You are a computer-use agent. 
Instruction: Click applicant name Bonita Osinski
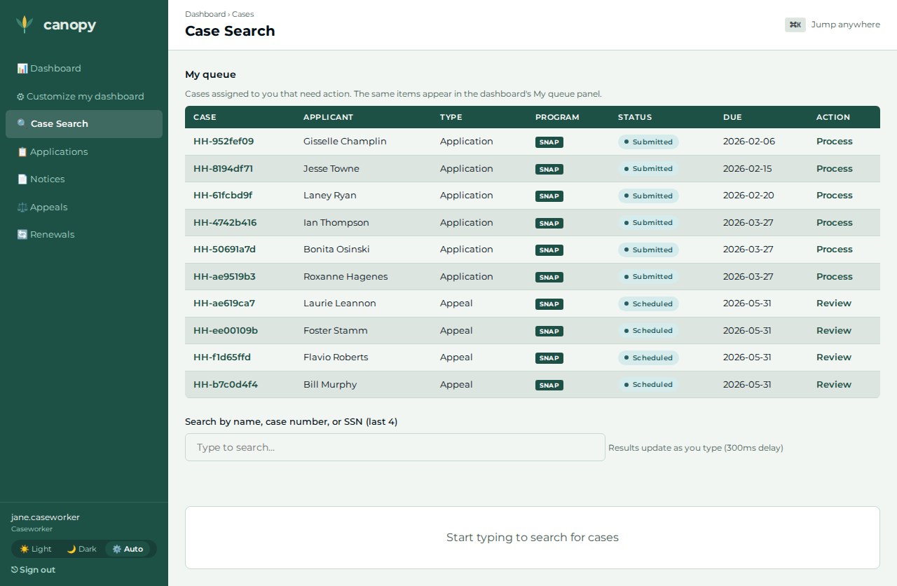336,250
